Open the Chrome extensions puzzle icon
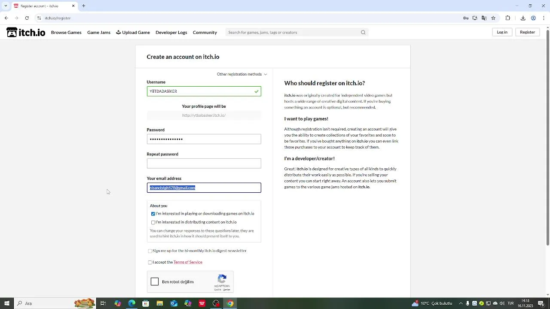550x309 pixels. pyautogui.click(x=508, y=18)
